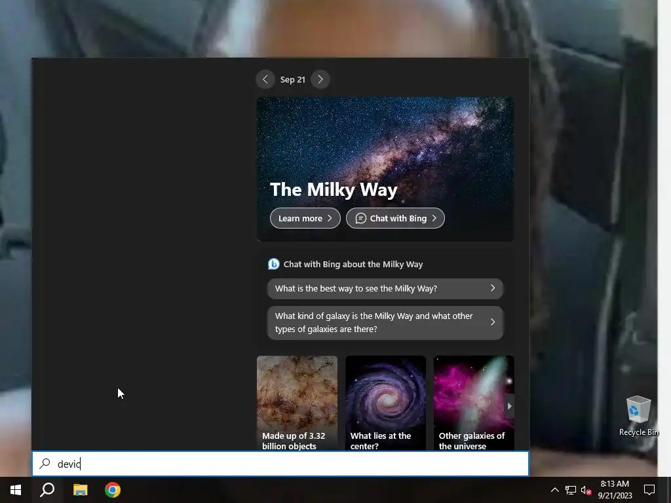The width and height of the screenshot is (671, 503).
Task: Open the Windows Start menu
Action: [16, 490]
